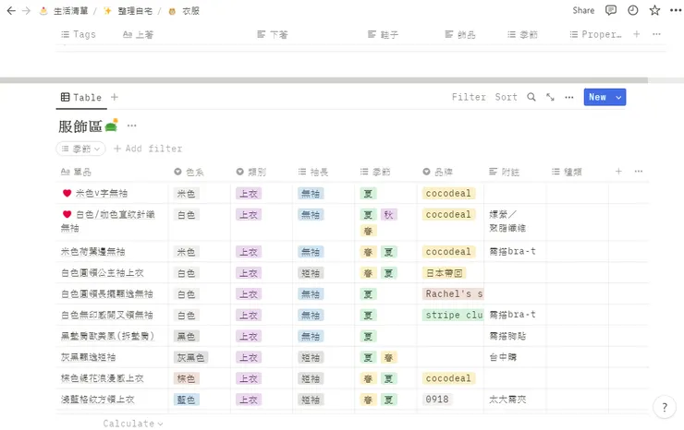Click the Filter button

pyautogui.click(x=469, y=97)
